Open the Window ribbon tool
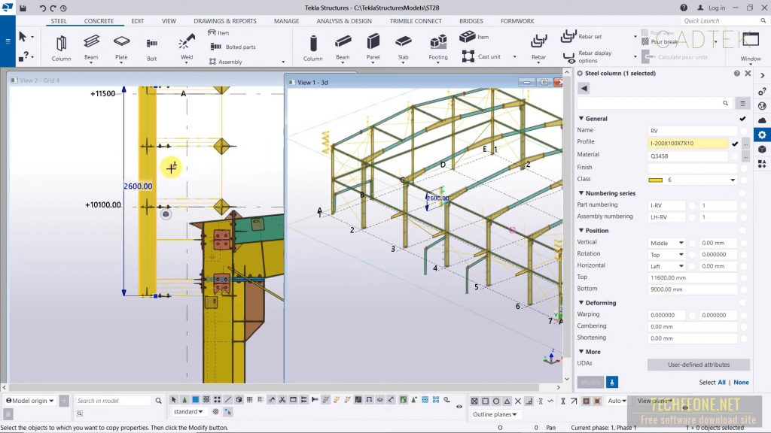This screenshot has width=771, height=433. [751, 47]
